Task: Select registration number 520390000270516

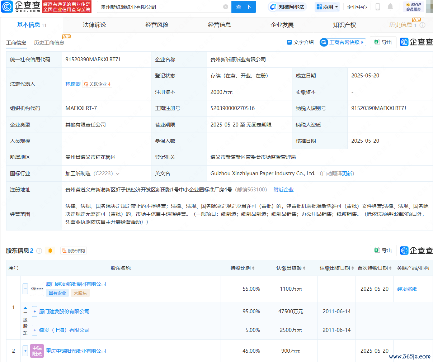Action: 232,108
